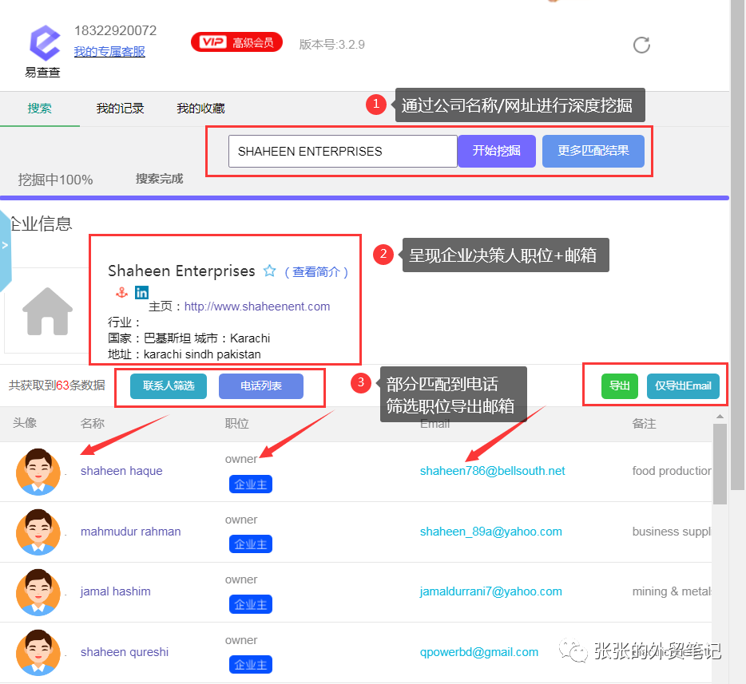
Task: Switch to the 搜索 tab
Action: coord(39,109)
